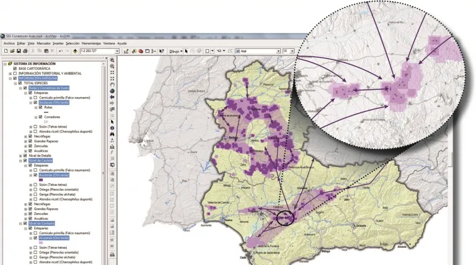
Task: Open the Archivo menu
Action: click(x=9, y=44)
